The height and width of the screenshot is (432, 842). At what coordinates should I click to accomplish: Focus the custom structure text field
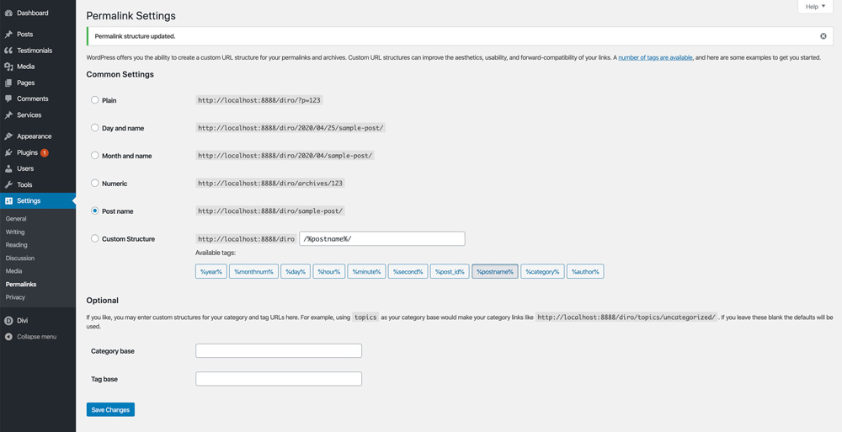point(381,238)
